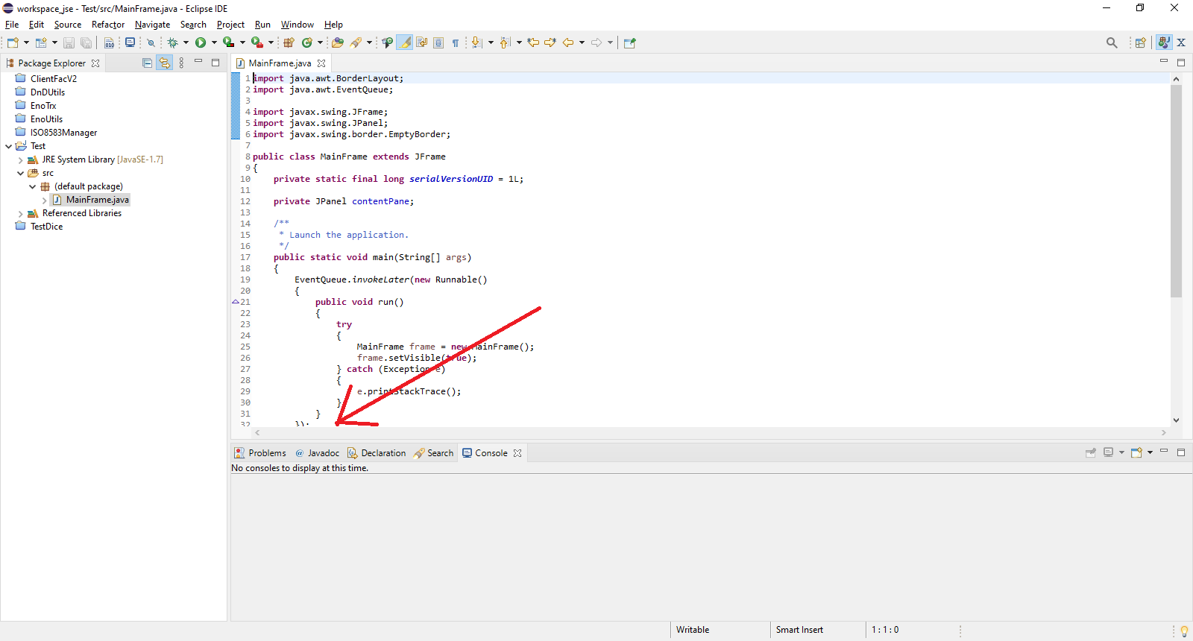Click the Previous Annotation arrow icon

pos(505,42)
